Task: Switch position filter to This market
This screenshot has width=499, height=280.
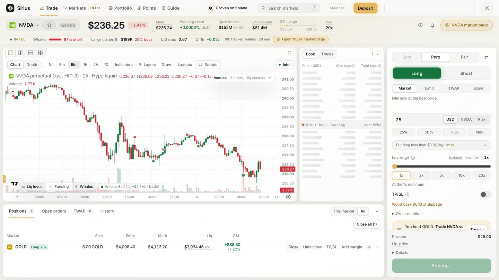Action: pyautogui.click(x=344, y=211)
